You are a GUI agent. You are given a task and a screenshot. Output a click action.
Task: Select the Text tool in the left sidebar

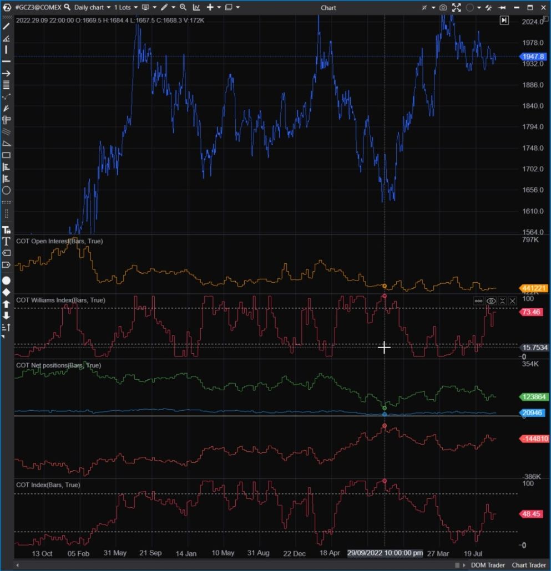click(6, 240)
